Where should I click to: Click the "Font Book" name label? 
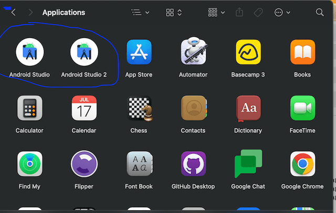pos(139,186)
